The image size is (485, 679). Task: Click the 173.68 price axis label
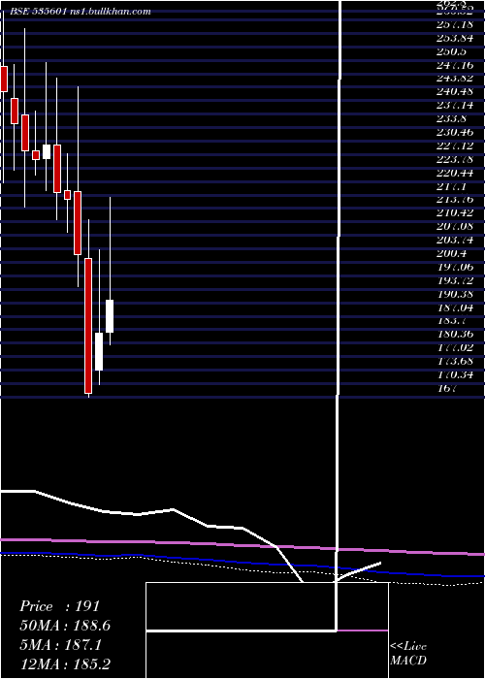(x=454, y=361)
